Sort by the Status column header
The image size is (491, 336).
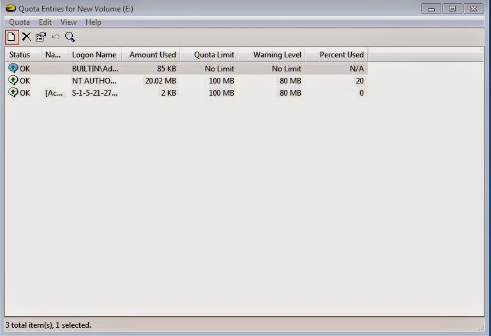[23, 55]
